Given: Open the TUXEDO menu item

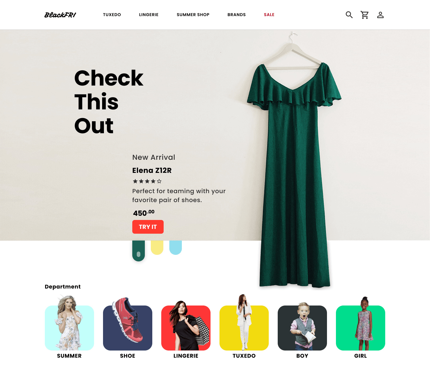Looking at the screenshot, I should coord(112,15).
